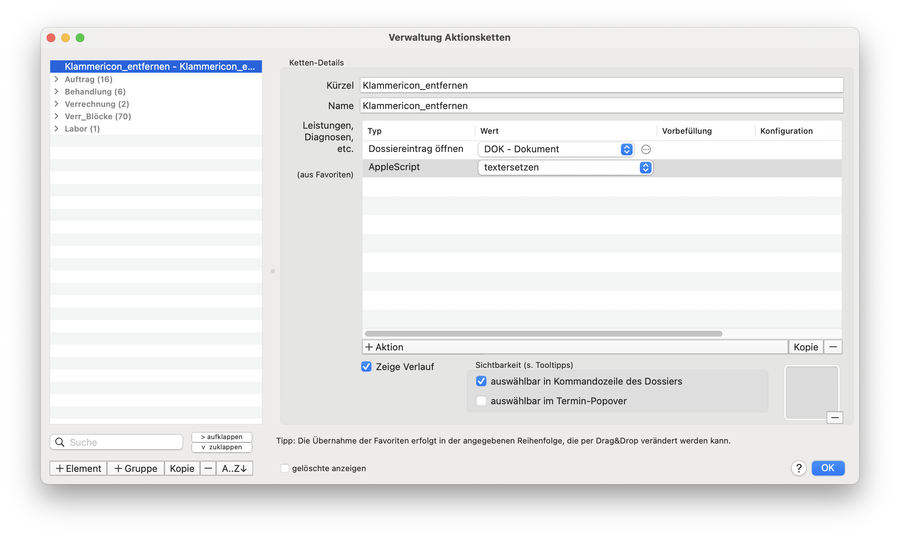The width and height of the screenshot is (900, 538).
Task: Uncheck auswählbar in Kommandozeile des Dossiers
Action: click(x=481, y=381)
